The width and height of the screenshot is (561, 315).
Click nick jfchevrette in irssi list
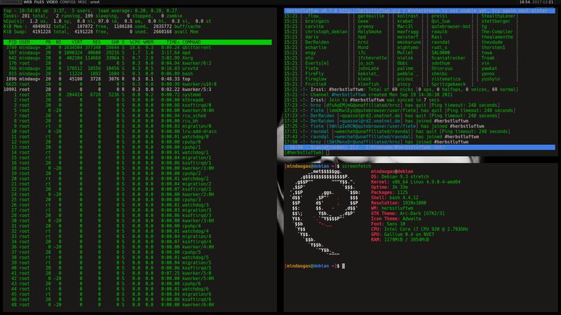click(372, 58)
